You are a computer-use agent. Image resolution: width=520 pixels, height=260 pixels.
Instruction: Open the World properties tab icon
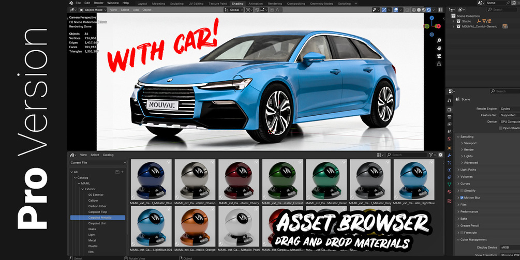pyautogui.click(x=449, y=139)
